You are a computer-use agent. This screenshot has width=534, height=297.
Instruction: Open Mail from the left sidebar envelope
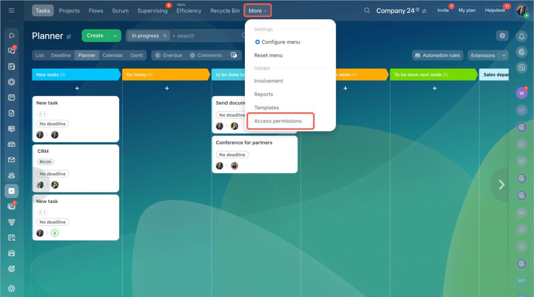pyautogui.click(x=12, y=160)
